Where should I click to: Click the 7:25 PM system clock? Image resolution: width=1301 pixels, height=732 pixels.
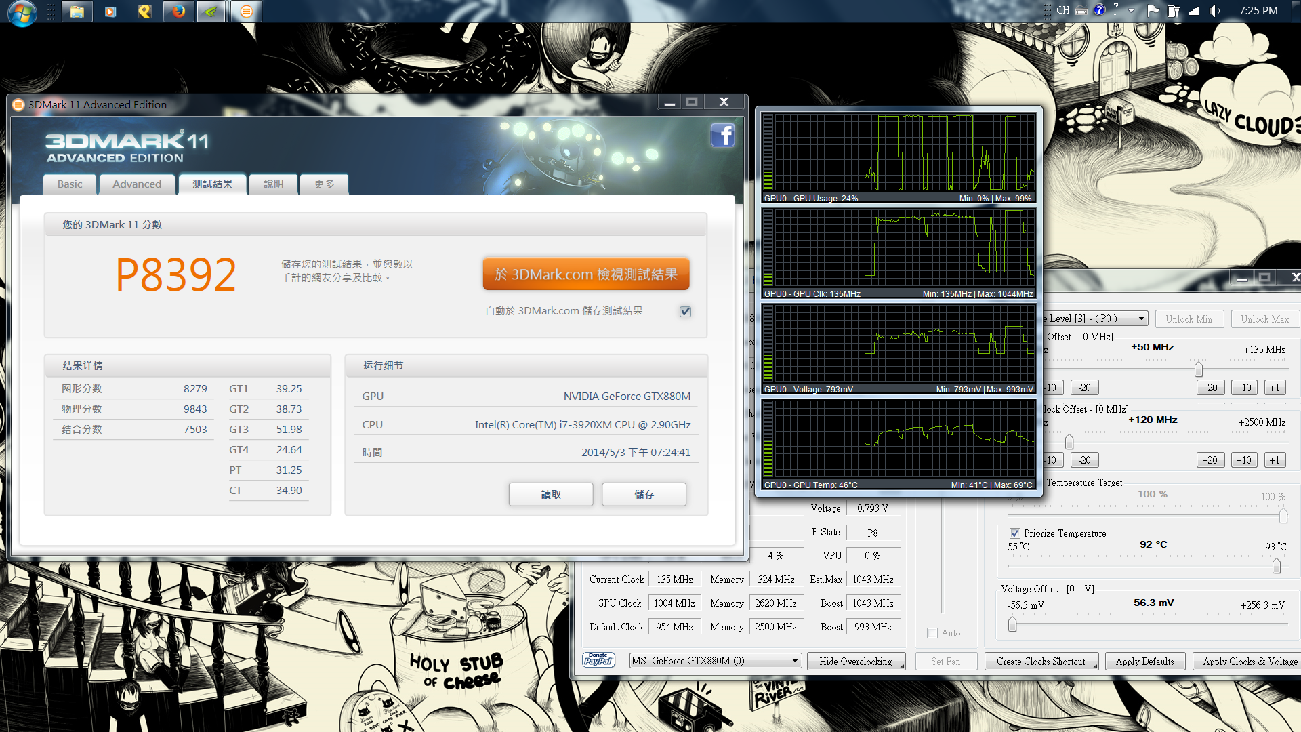tap(1258, 10)
